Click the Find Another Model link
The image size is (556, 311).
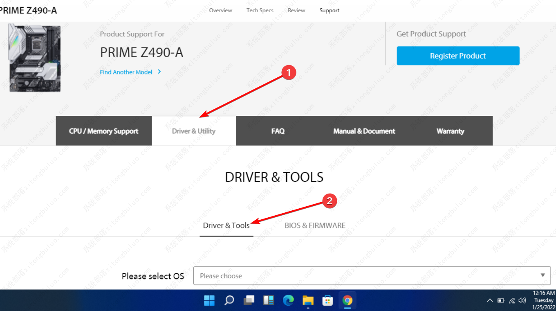pyautogui.click(x=126, y=72)
